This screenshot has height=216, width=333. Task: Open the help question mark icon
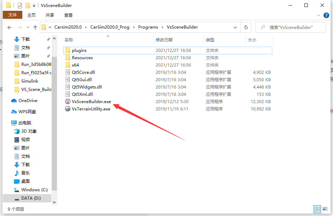pyautogui.click(x=326, y=15)
